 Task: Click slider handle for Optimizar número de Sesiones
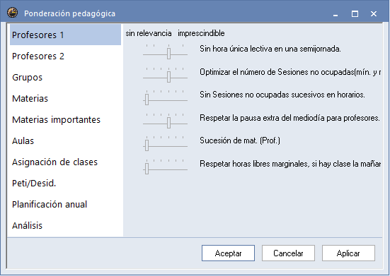click(168, 77)
